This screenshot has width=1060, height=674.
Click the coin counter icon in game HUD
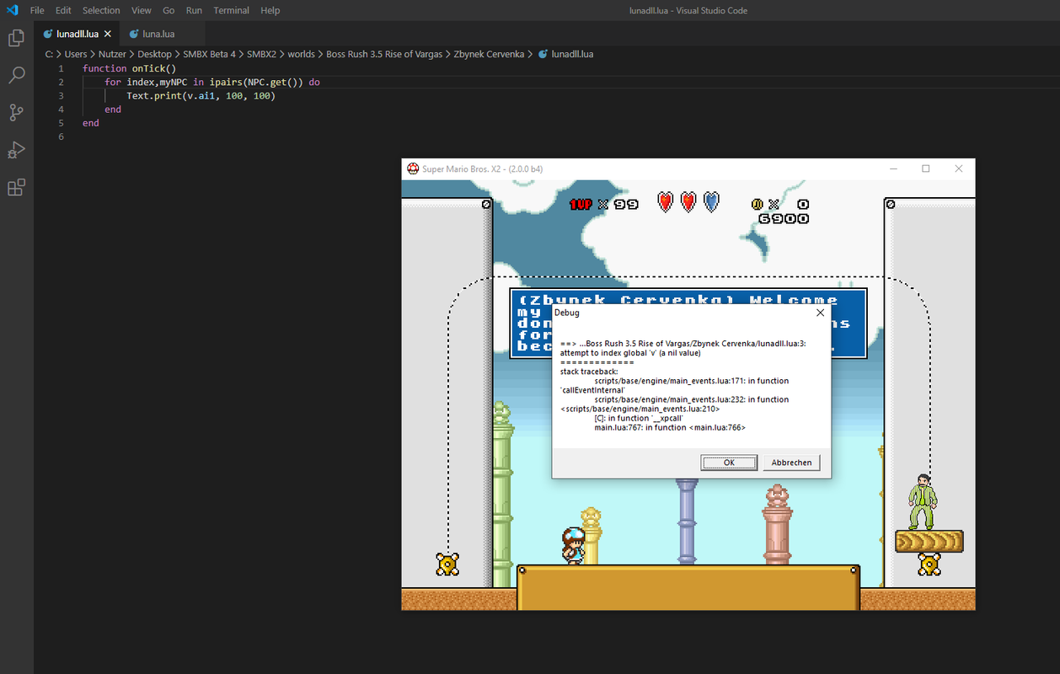click(758, 204)
